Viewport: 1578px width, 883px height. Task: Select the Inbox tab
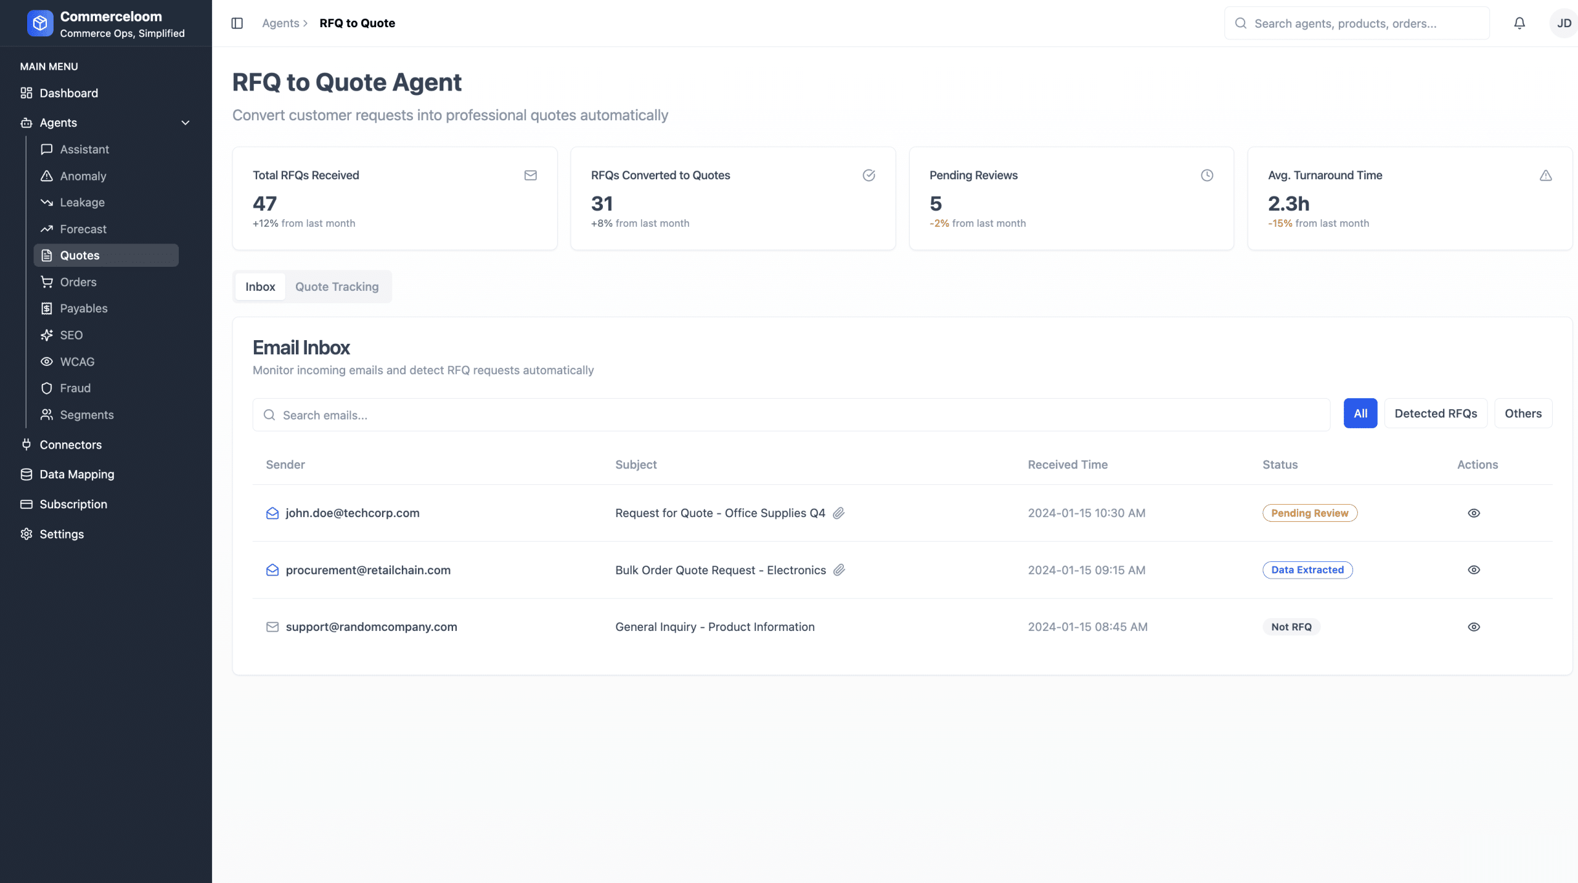(x=260, y=287)
